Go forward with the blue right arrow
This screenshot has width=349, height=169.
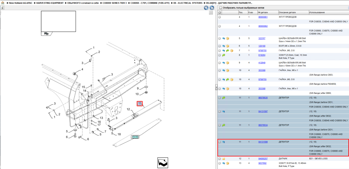click(211, 8)
